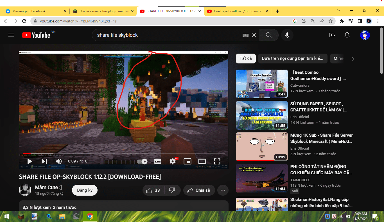384x222 pixels.
Task: Focus the Chrome address bar URL
Action: pos(78,21)
